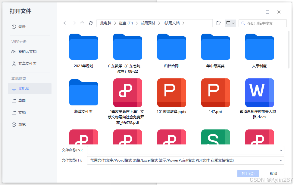This screenshot has height=185, width=294.
Task: Open 我的云文档 in the sidebar
Action: click(30, 52)
